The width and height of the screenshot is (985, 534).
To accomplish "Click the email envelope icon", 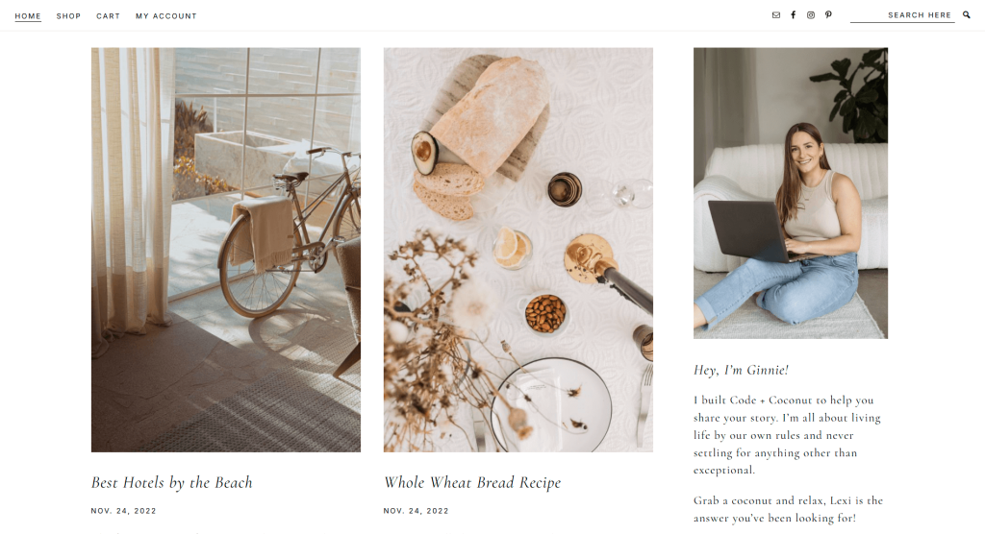I will 776,15.
